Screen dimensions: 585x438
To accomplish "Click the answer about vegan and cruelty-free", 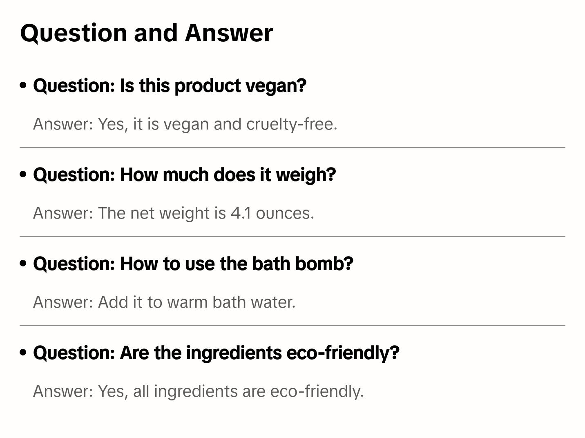I will point(185,124).
